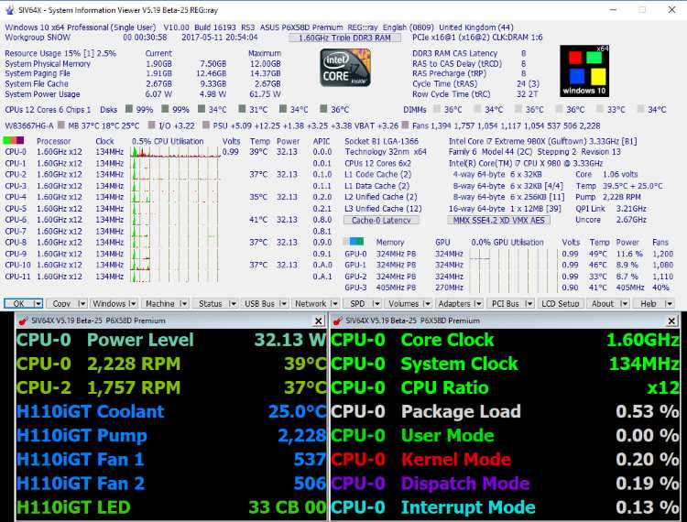The width and height of the screenshot is (687, 522).
Task: Expand the Network button dropdown arrow
Action: point(334,303)
